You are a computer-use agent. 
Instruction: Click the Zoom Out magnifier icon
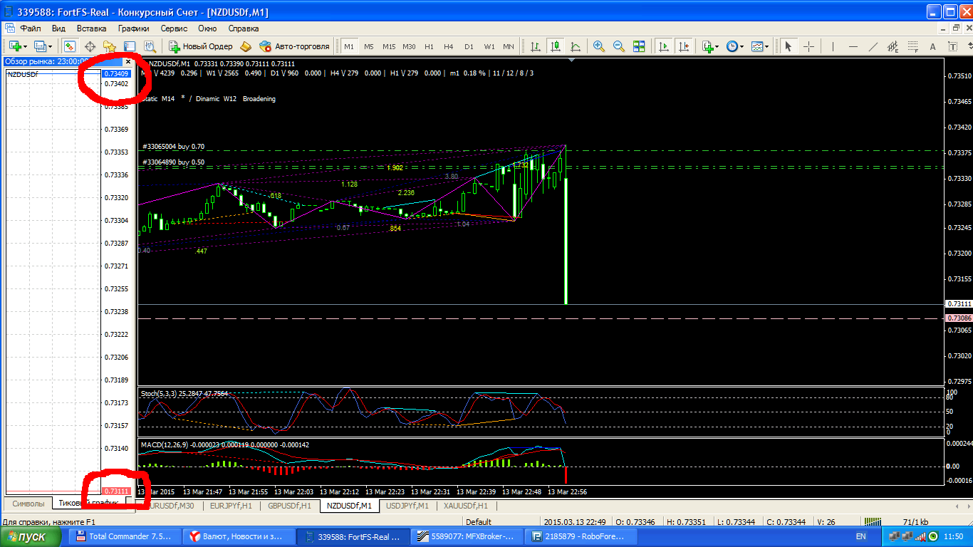tap(618, 46)
